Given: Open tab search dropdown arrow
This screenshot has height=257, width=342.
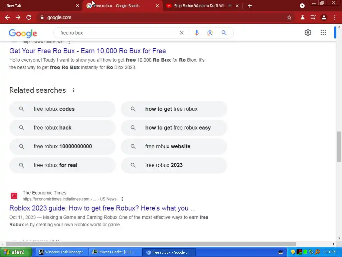Looking at the screenshot, I should pyautogui.click(x=302, y=6).
